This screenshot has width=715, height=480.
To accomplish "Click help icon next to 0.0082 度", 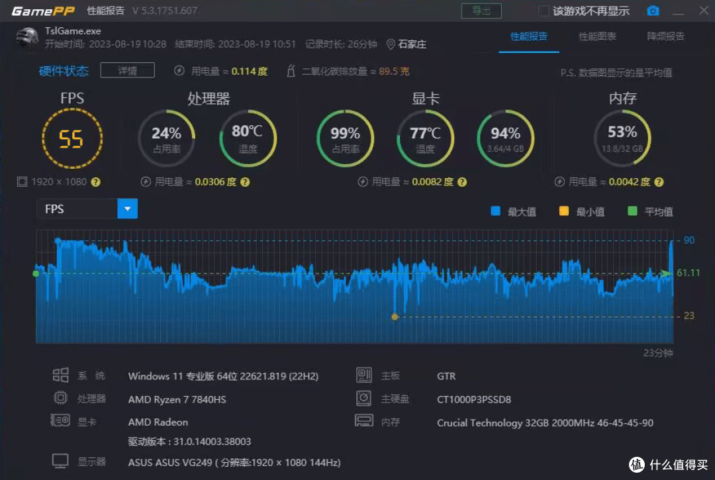I will (462, 182).
